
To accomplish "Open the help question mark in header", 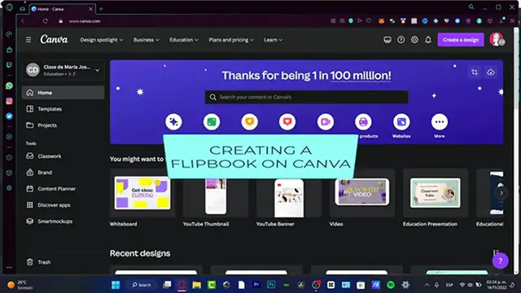I will click(x=401, y=40).
